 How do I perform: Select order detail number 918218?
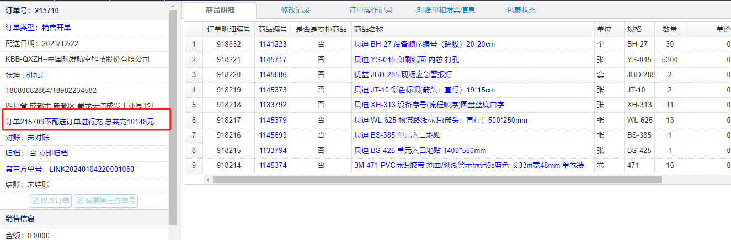(x=228, y=105)
